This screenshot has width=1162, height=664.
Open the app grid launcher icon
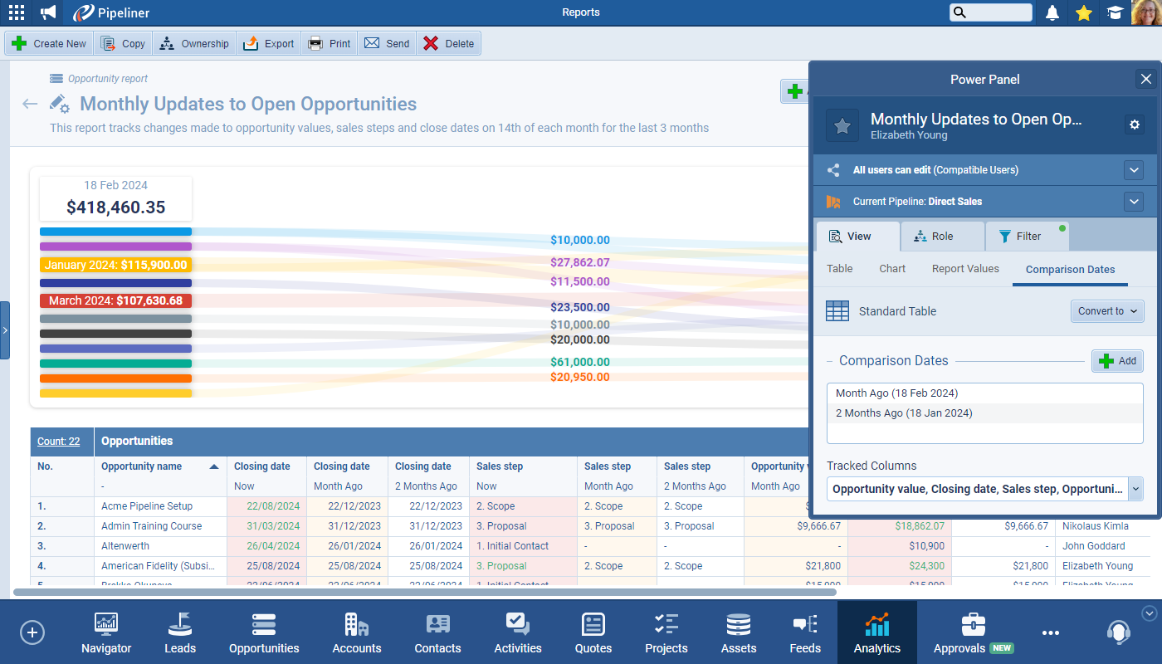click(x=16, y=12)
